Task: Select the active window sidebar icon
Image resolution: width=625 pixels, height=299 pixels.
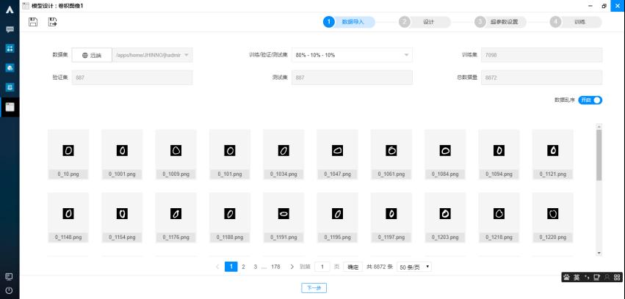Action: click(10, 106)
